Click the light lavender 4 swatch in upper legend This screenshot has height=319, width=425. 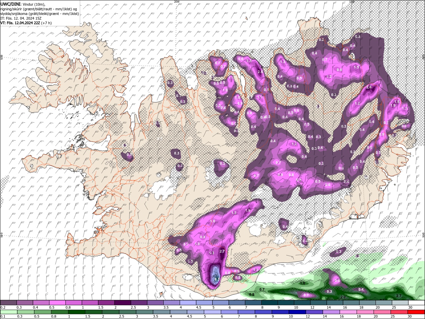coord(188,303)
